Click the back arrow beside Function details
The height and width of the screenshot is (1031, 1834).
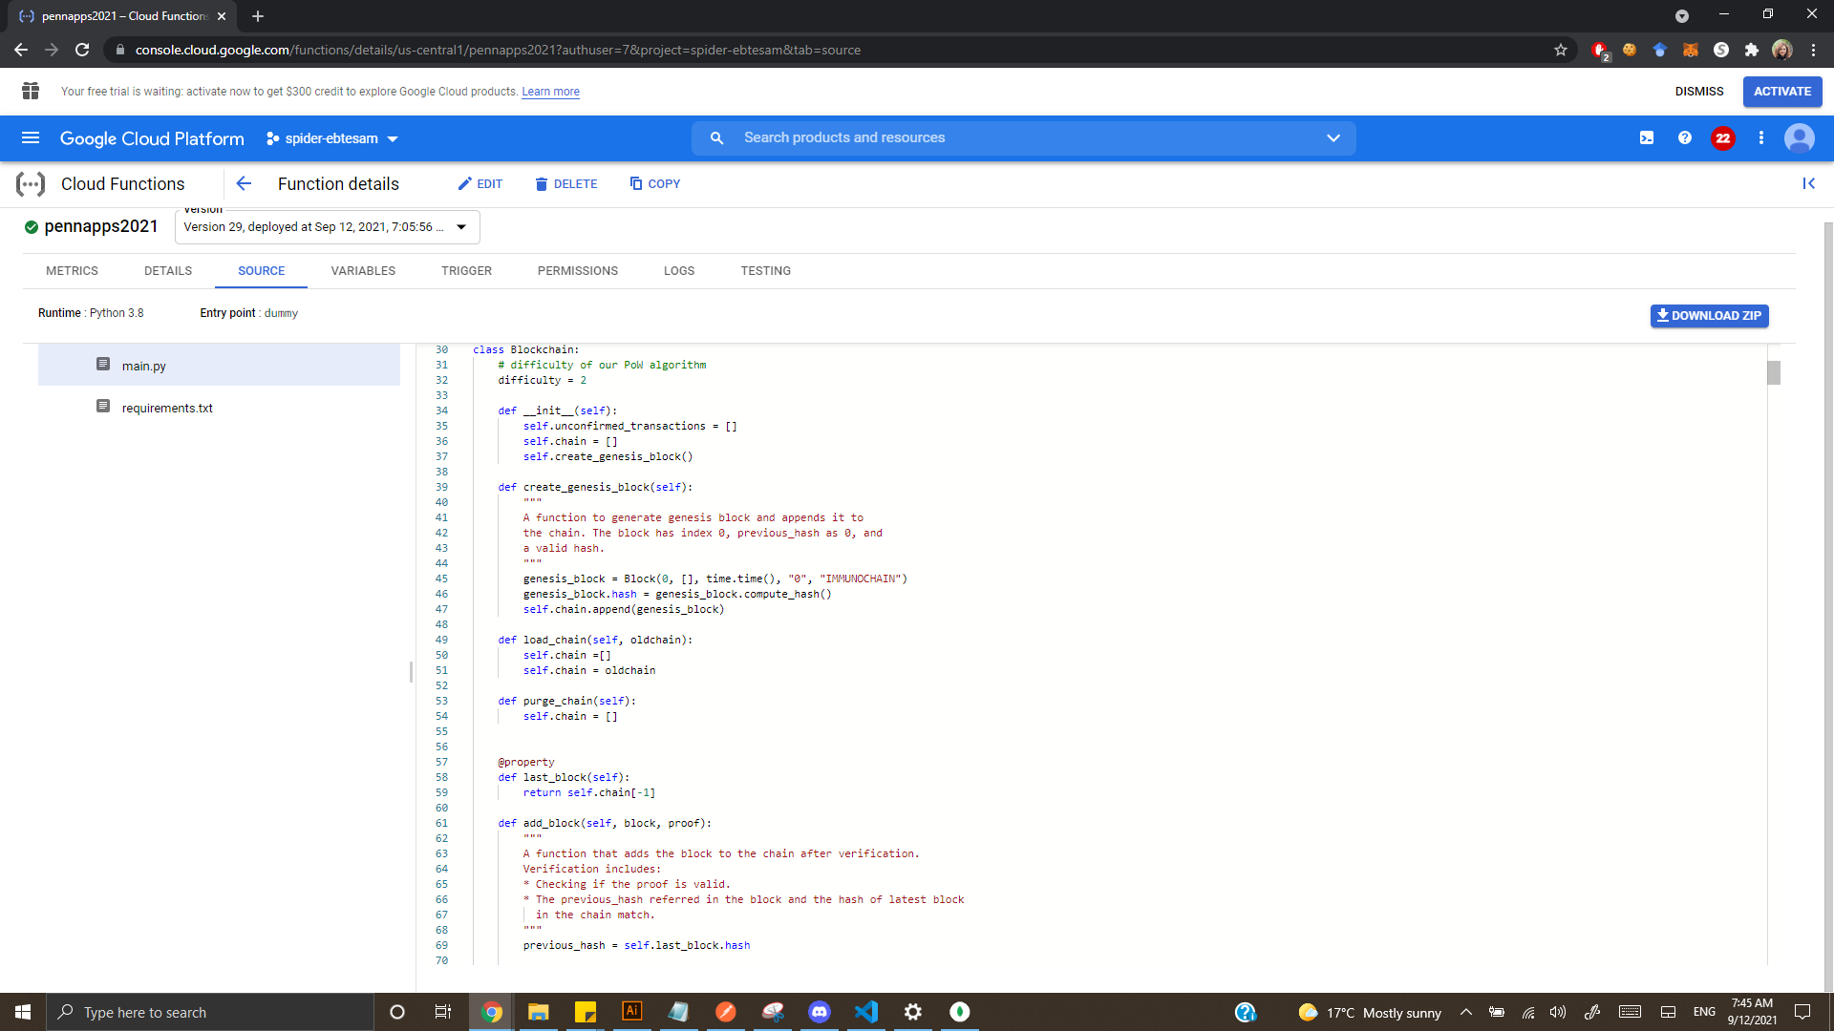(244, 184)
